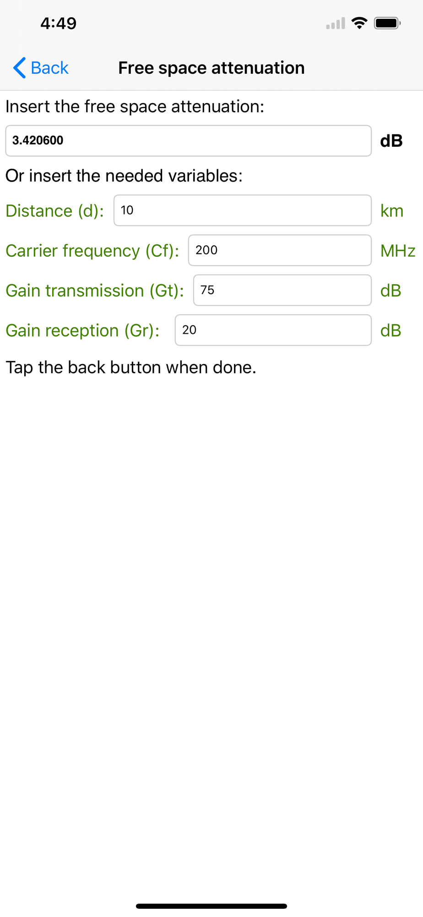Tap the MHz unit label

click(398, 251)
